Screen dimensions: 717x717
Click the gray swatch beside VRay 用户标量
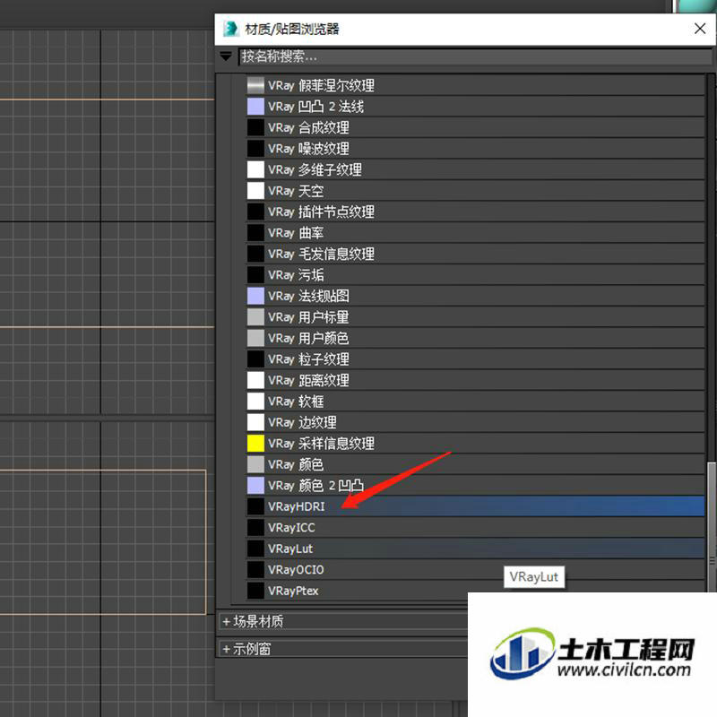coord(255,317)
